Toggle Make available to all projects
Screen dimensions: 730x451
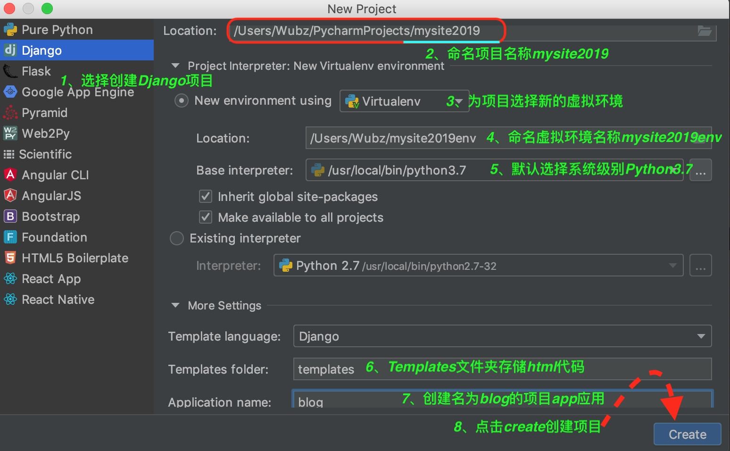(x=206, y=217)
